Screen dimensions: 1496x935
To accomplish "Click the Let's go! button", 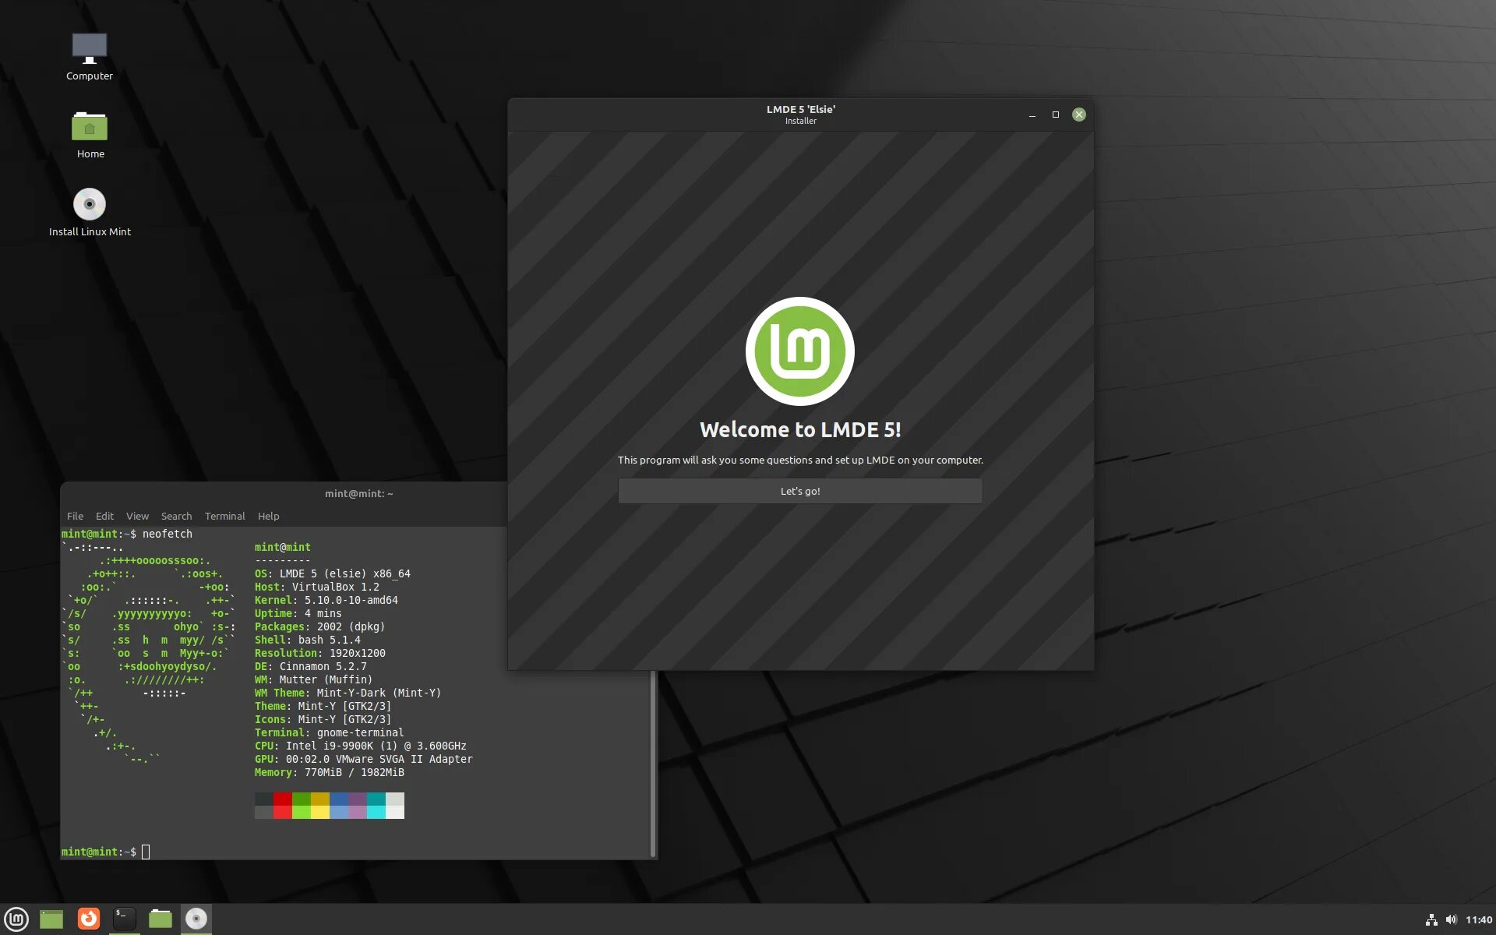I will pos(800,491).
